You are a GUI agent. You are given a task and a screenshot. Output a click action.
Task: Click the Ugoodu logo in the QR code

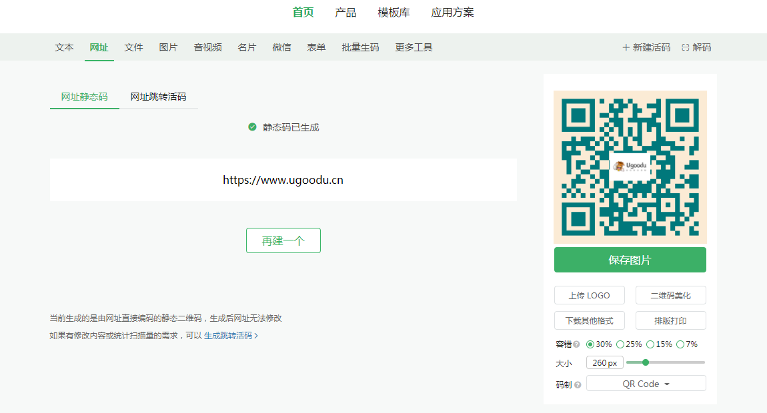(631, 166)
